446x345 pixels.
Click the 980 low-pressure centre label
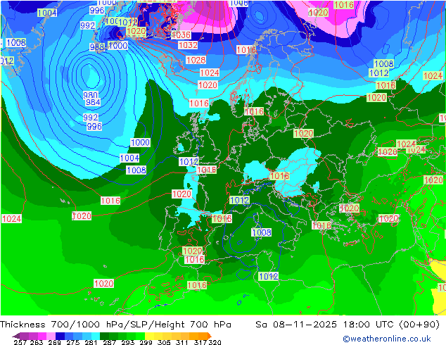click(x=91, y=95)
